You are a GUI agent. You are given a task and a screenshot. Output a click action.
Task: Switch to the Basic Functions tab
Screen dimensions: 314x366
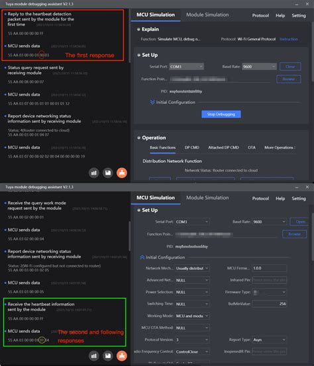coord(162,148)
